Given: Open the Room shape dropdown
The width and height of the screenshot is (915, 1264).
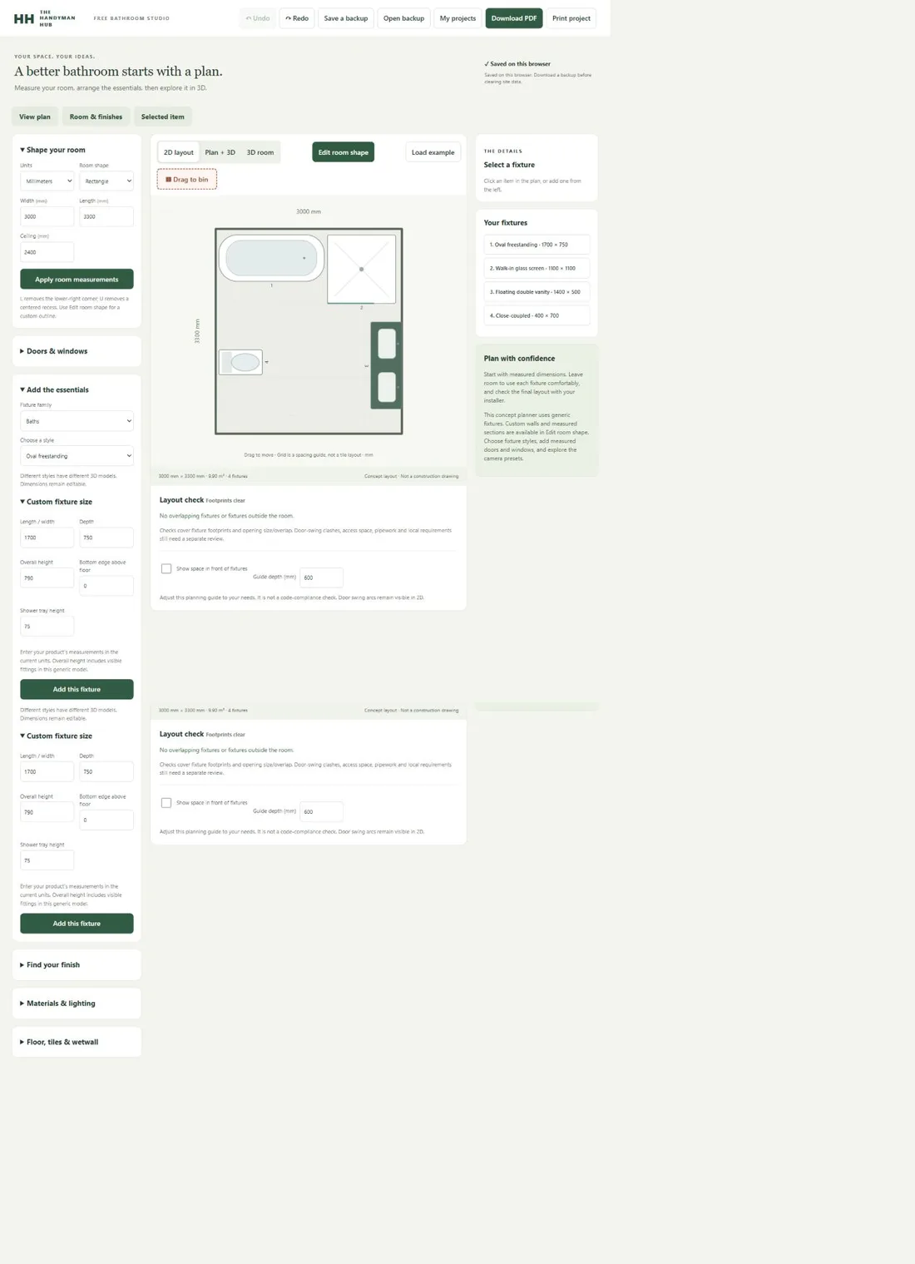Looking at the screenshot, I should (x=106, y=181).
